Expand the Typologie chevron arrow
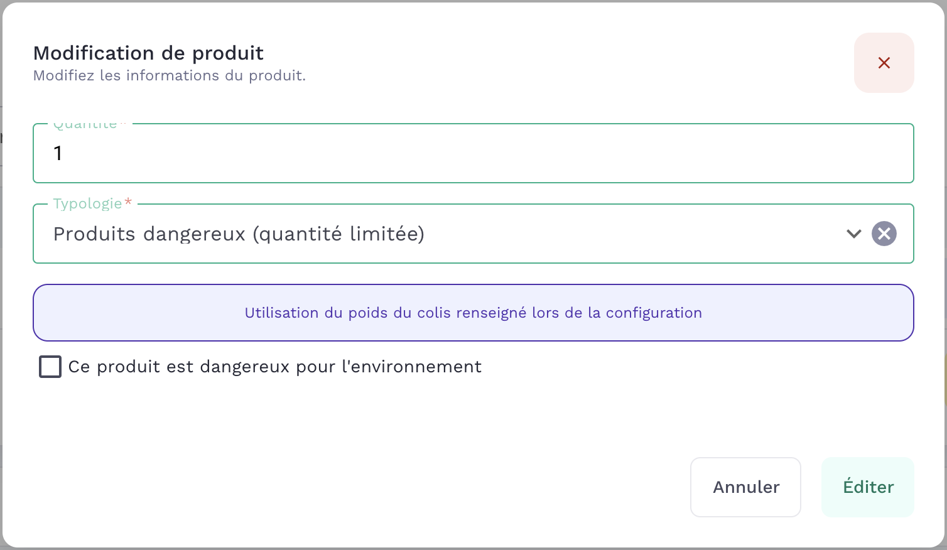Screen dimensions: 947x550 click(853, 234)
